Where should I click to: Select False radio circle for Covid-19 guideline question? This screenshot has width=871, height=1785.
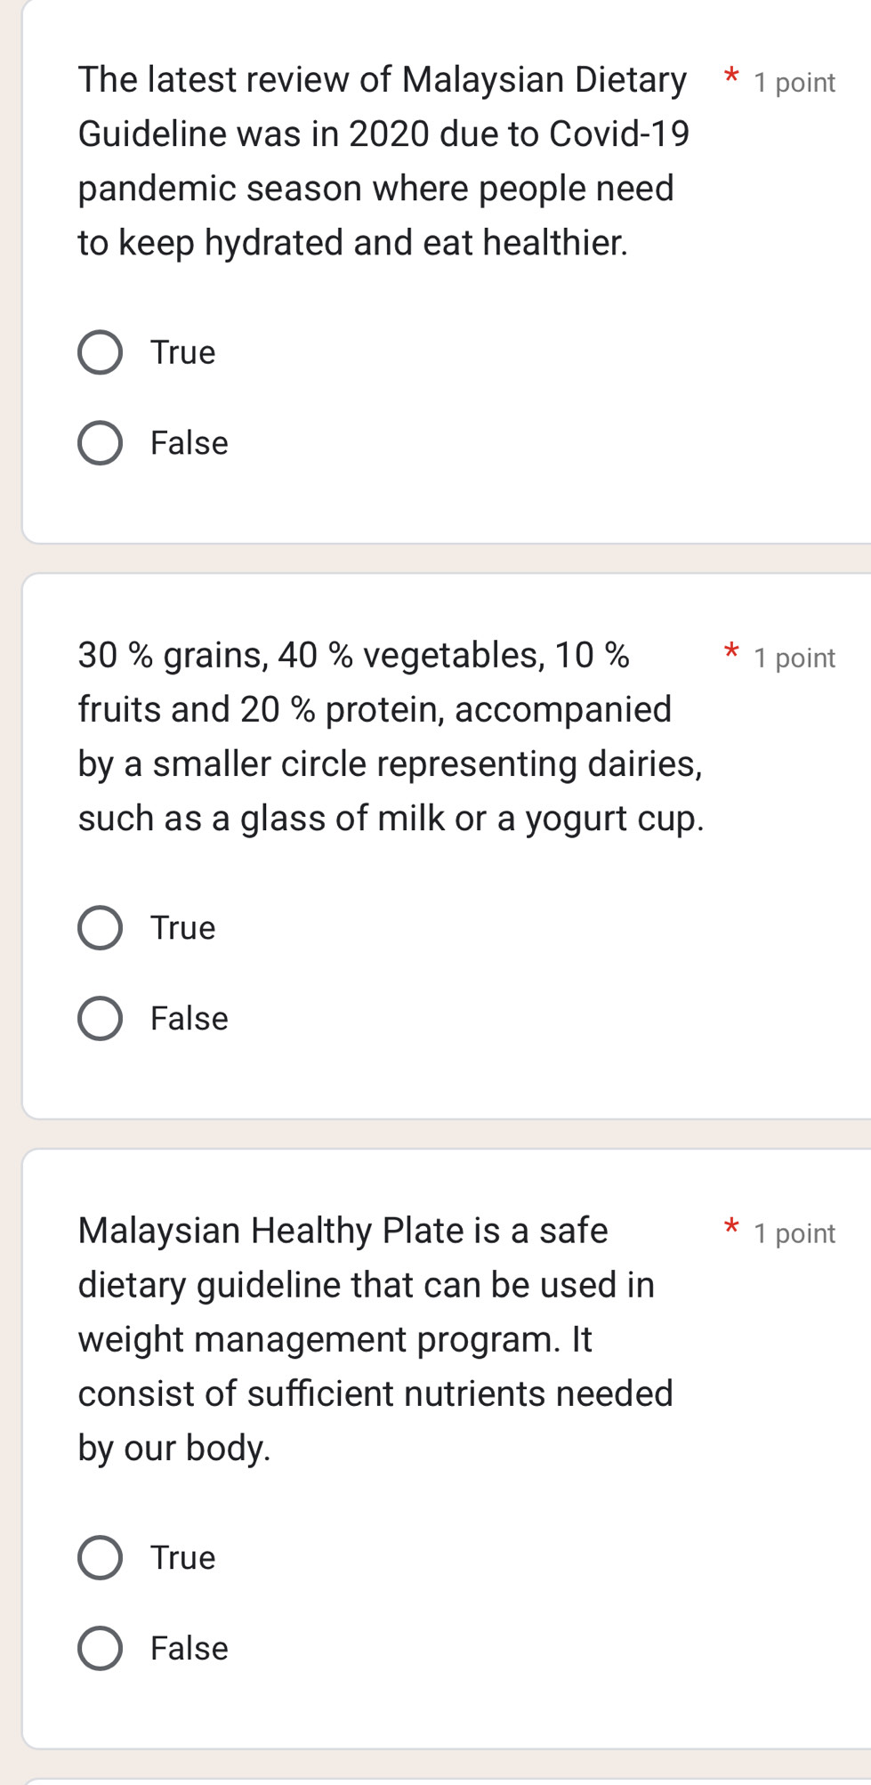tap(100, 443)
